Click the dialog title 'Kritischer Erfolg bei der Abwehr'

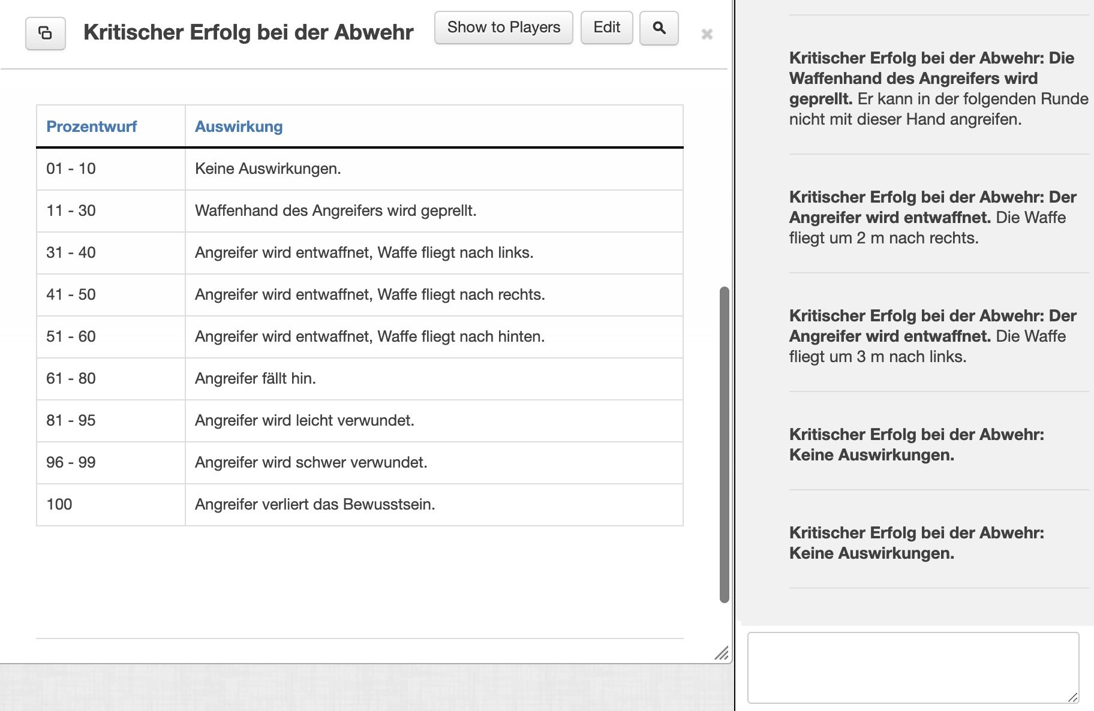click(x=248, y=32)
